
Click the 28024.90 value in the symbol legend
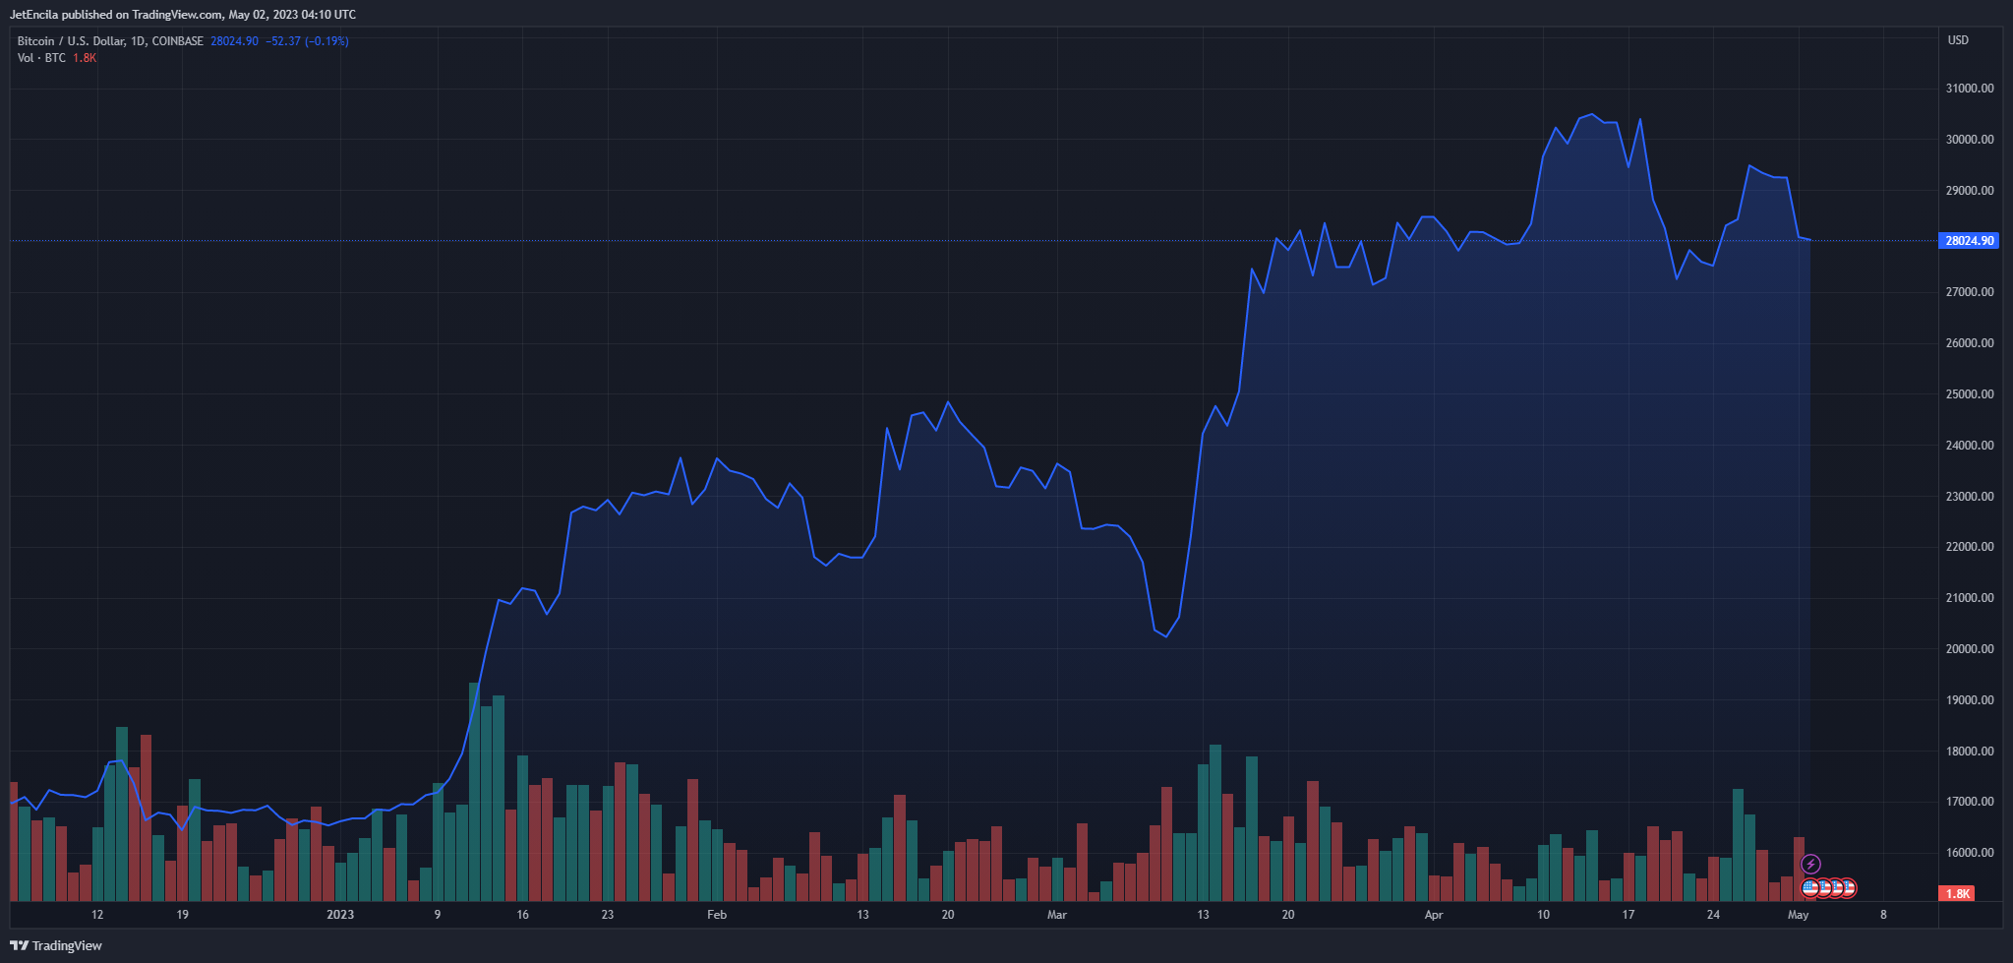(234, 41)
